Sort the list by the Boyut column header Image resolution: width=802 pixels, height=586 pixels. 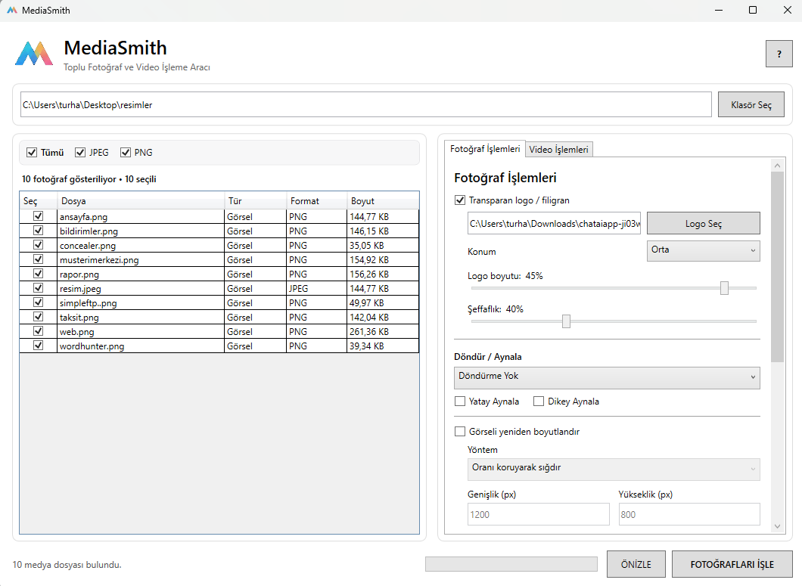pos(383,201)
